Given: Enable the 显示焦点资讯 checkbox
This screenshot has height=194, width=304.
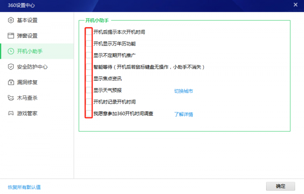Looking at the screenshot, I should point(88,78).
